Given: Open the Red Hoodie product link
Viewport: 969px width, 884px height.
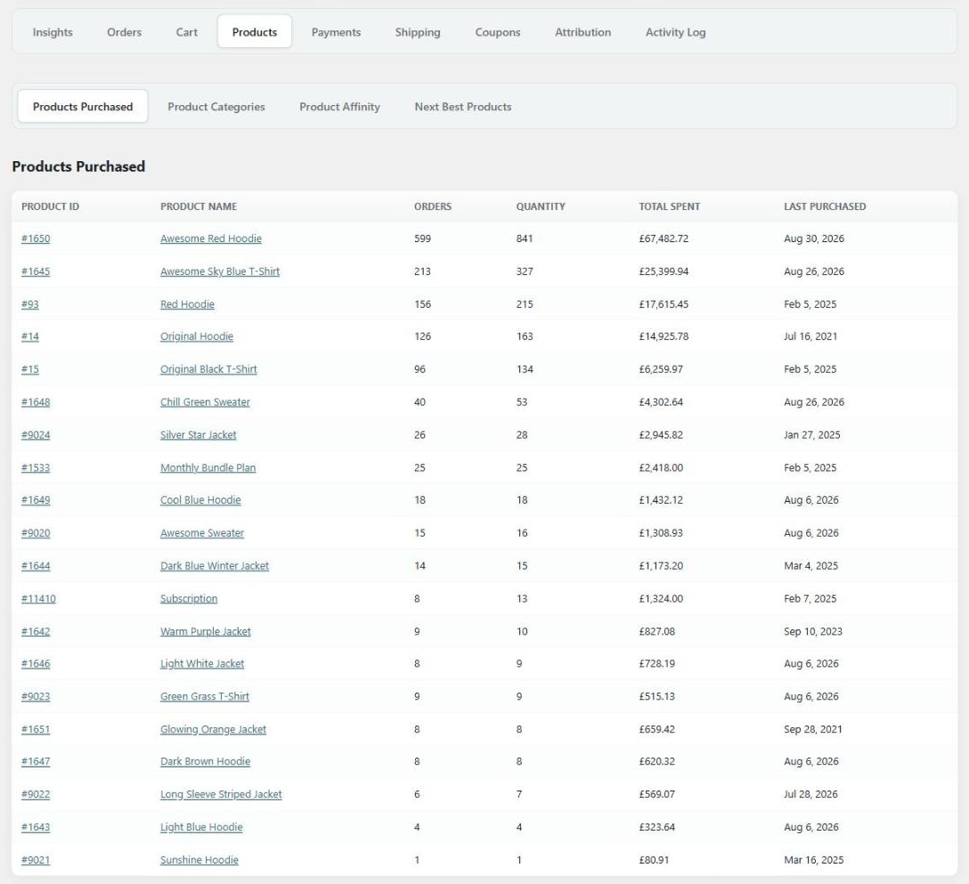Looking at the screenshot, I should point(187,304).
